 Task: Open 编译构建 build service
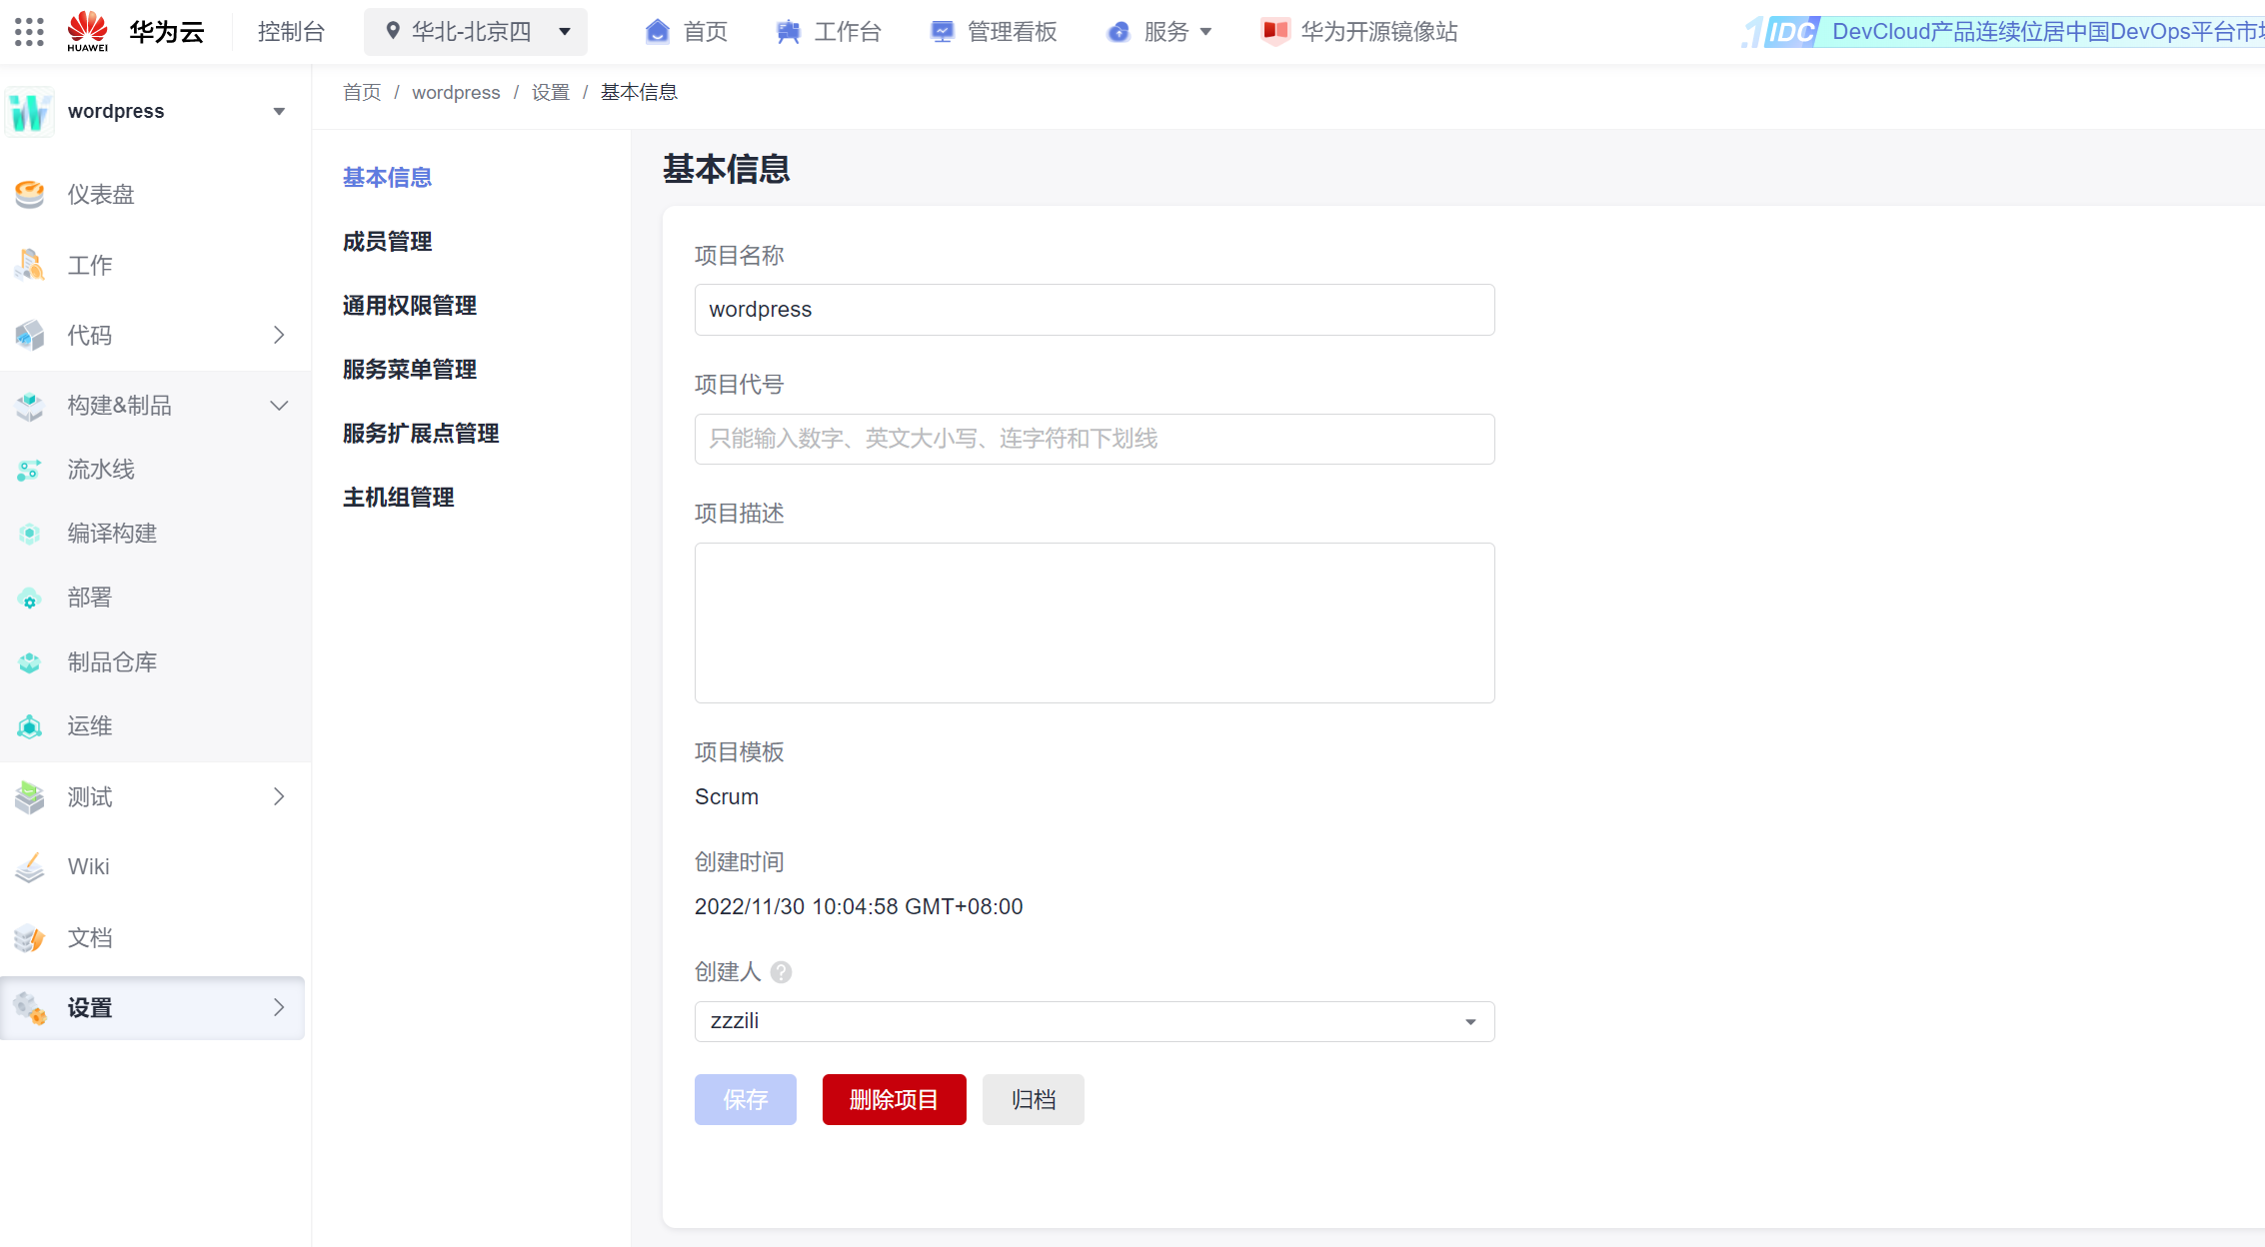click(x=111, y=533)
